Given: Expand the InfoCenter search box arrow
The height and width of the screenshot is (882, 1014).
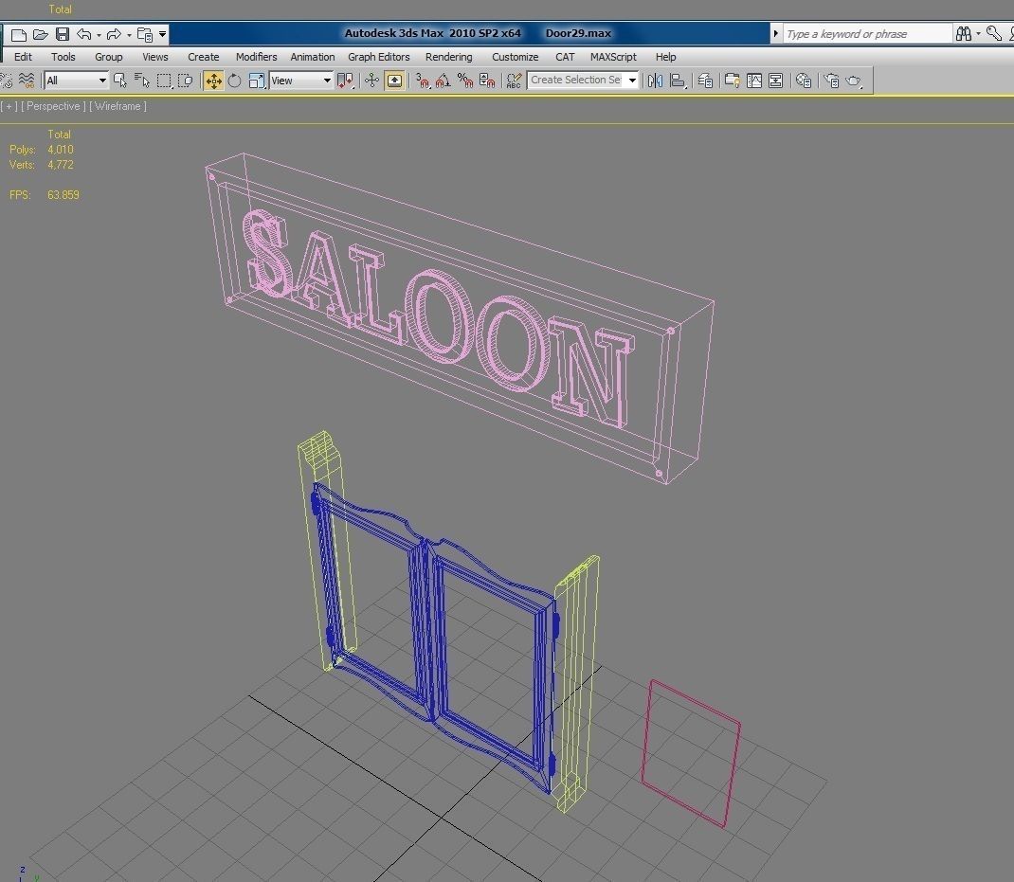Looking at the screenshot, I should (x=775, y=33).
